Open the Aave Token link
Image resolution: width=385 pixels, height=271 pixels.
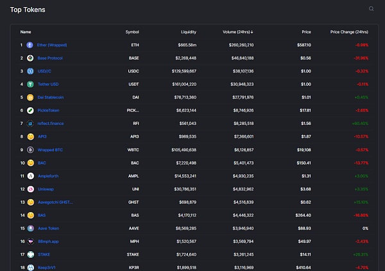pyautogui.click(x=49, y=228)
